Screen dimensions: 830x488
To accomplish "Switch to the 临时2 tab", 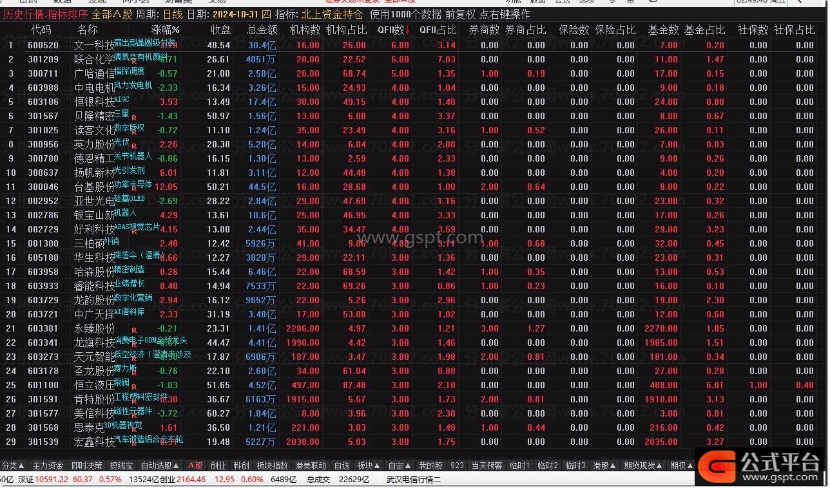I will [547, 465].
